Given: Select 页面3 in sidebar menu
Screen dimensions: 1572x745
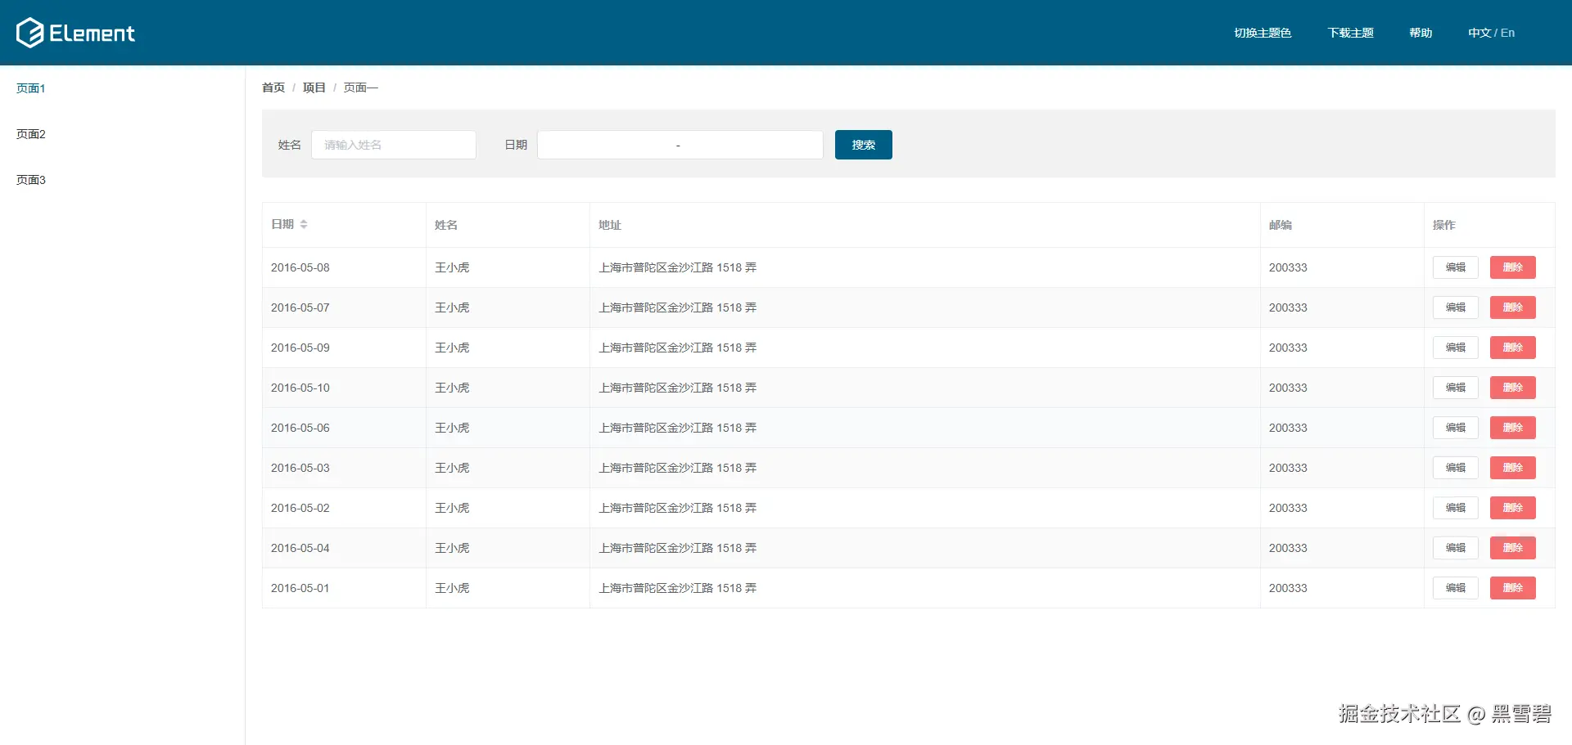Looking at the screenshot, I should pyautogui.click(x=31, y=180).
